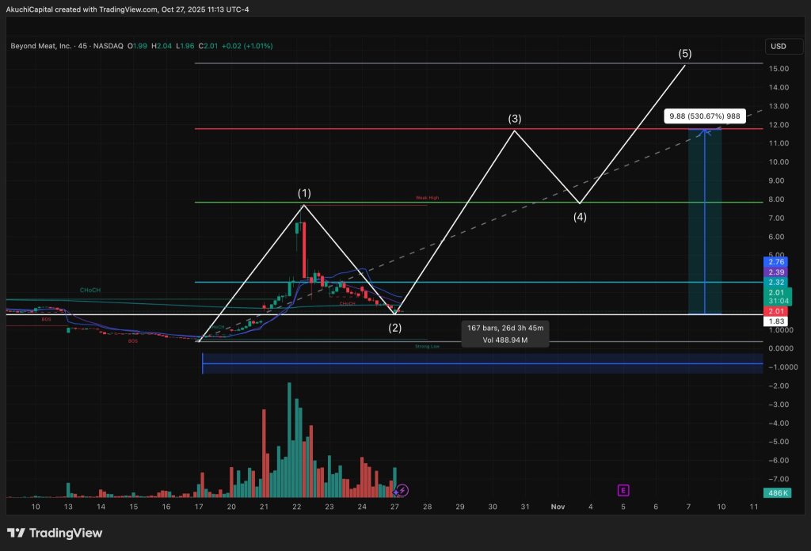Screen dimensions: 811x551
Task: Click the white 1.83 price label
Action: [775, 321]
